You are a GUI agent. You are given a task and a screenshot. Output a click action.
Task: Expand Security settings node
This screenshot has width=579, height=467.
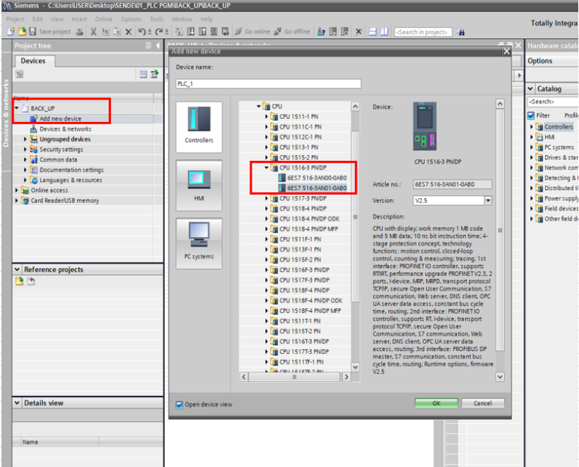(25, 150)
